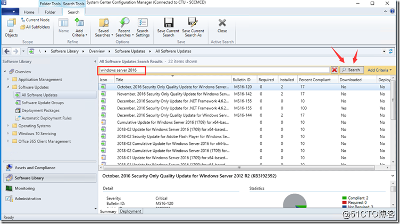Sort by Bulletin ID column header
This screenshot has height=224, width=400.
[244, 80]
